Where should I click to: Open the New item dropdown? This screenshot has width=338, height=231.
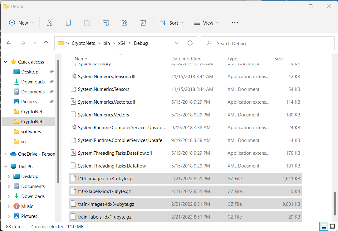click(x=21, y=23)
